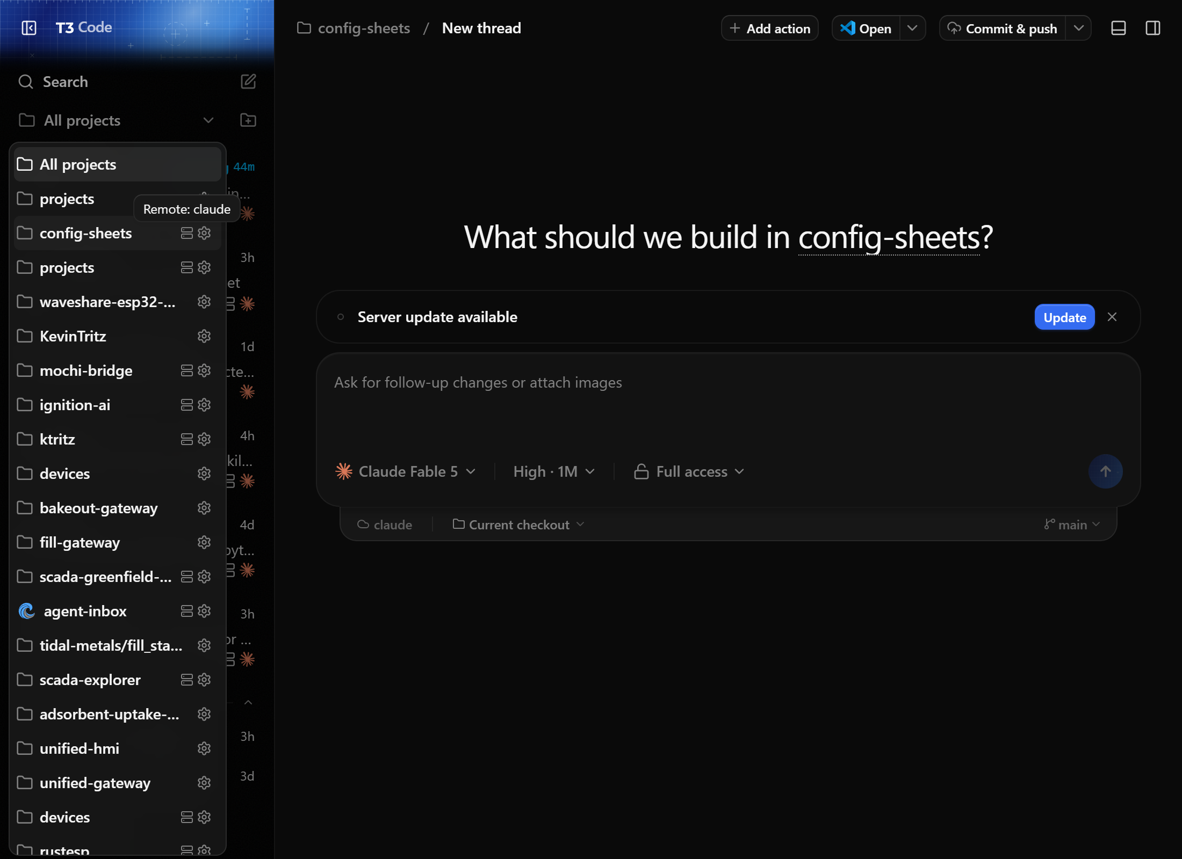Click the Add action button
Image resolution: width=1182 pixels, height=859 pixels.
[769, 28]
